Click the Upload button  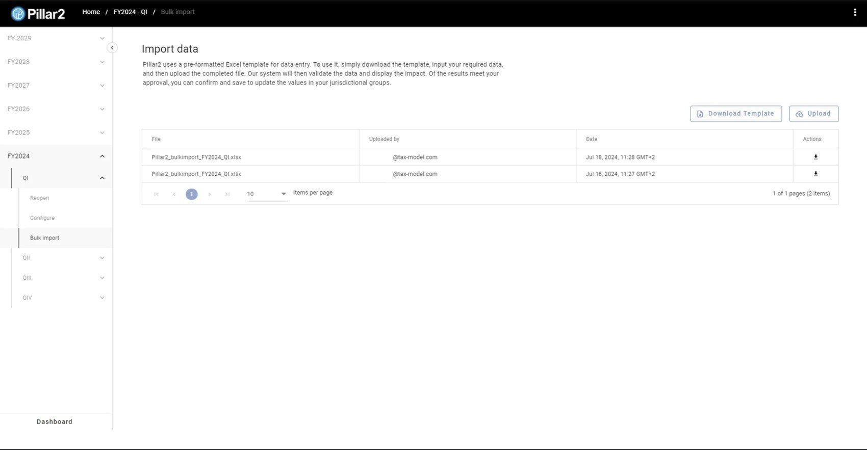coord(814,114)
